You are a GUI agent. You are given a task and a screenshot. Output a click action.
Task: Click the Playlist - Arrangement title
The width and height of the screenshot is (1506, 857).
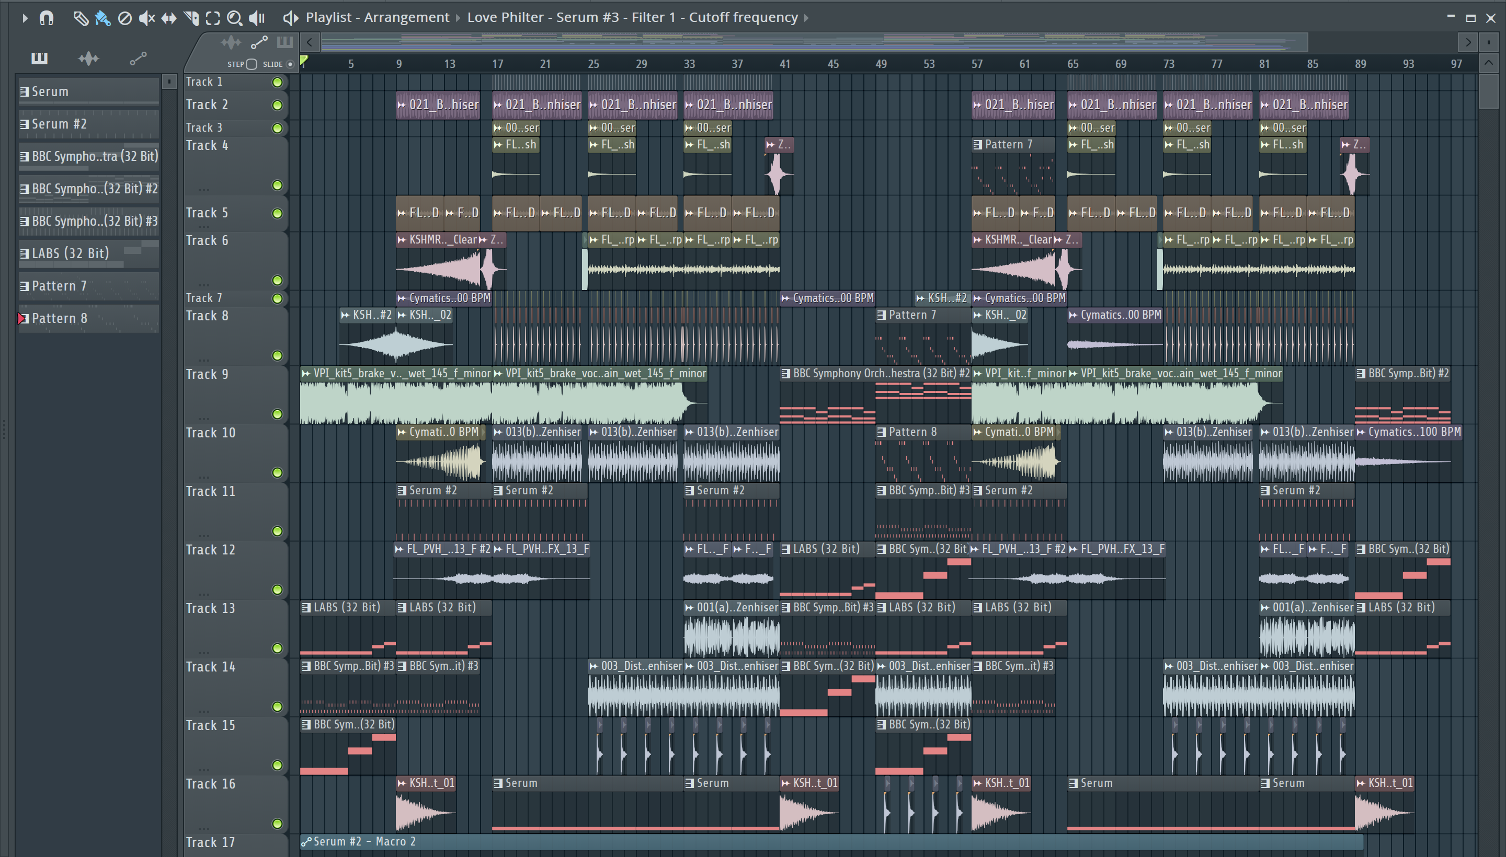[x=377, y=17]
